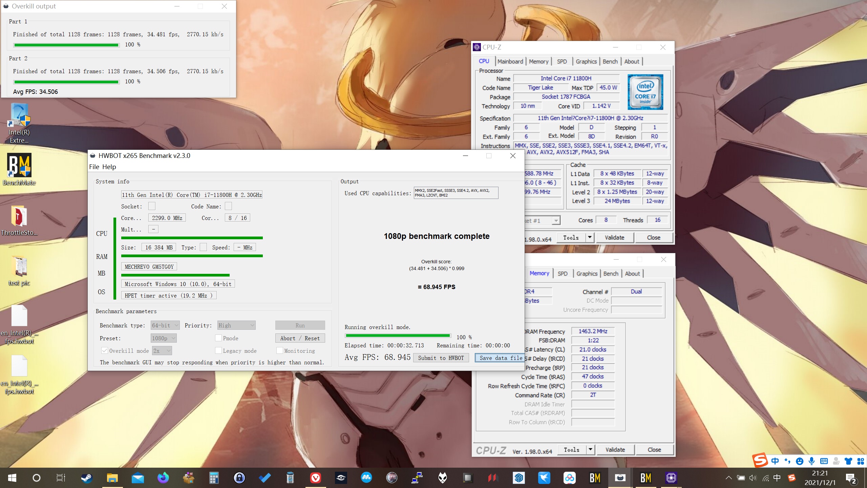
Task: Toggle the tray IME 中 language indicator
Action: coord(777,478)
